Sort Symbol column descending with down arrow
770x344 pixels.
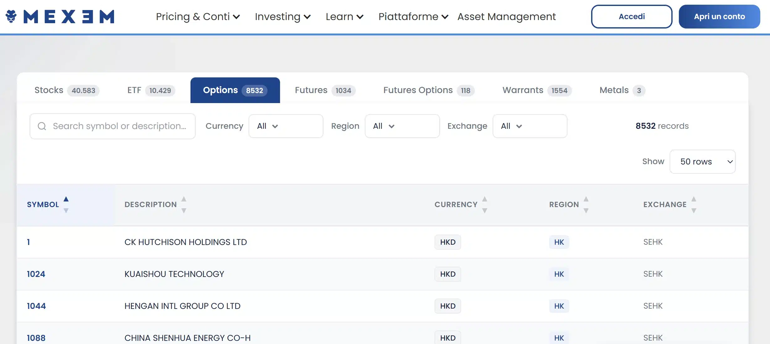tap(66, 211)
